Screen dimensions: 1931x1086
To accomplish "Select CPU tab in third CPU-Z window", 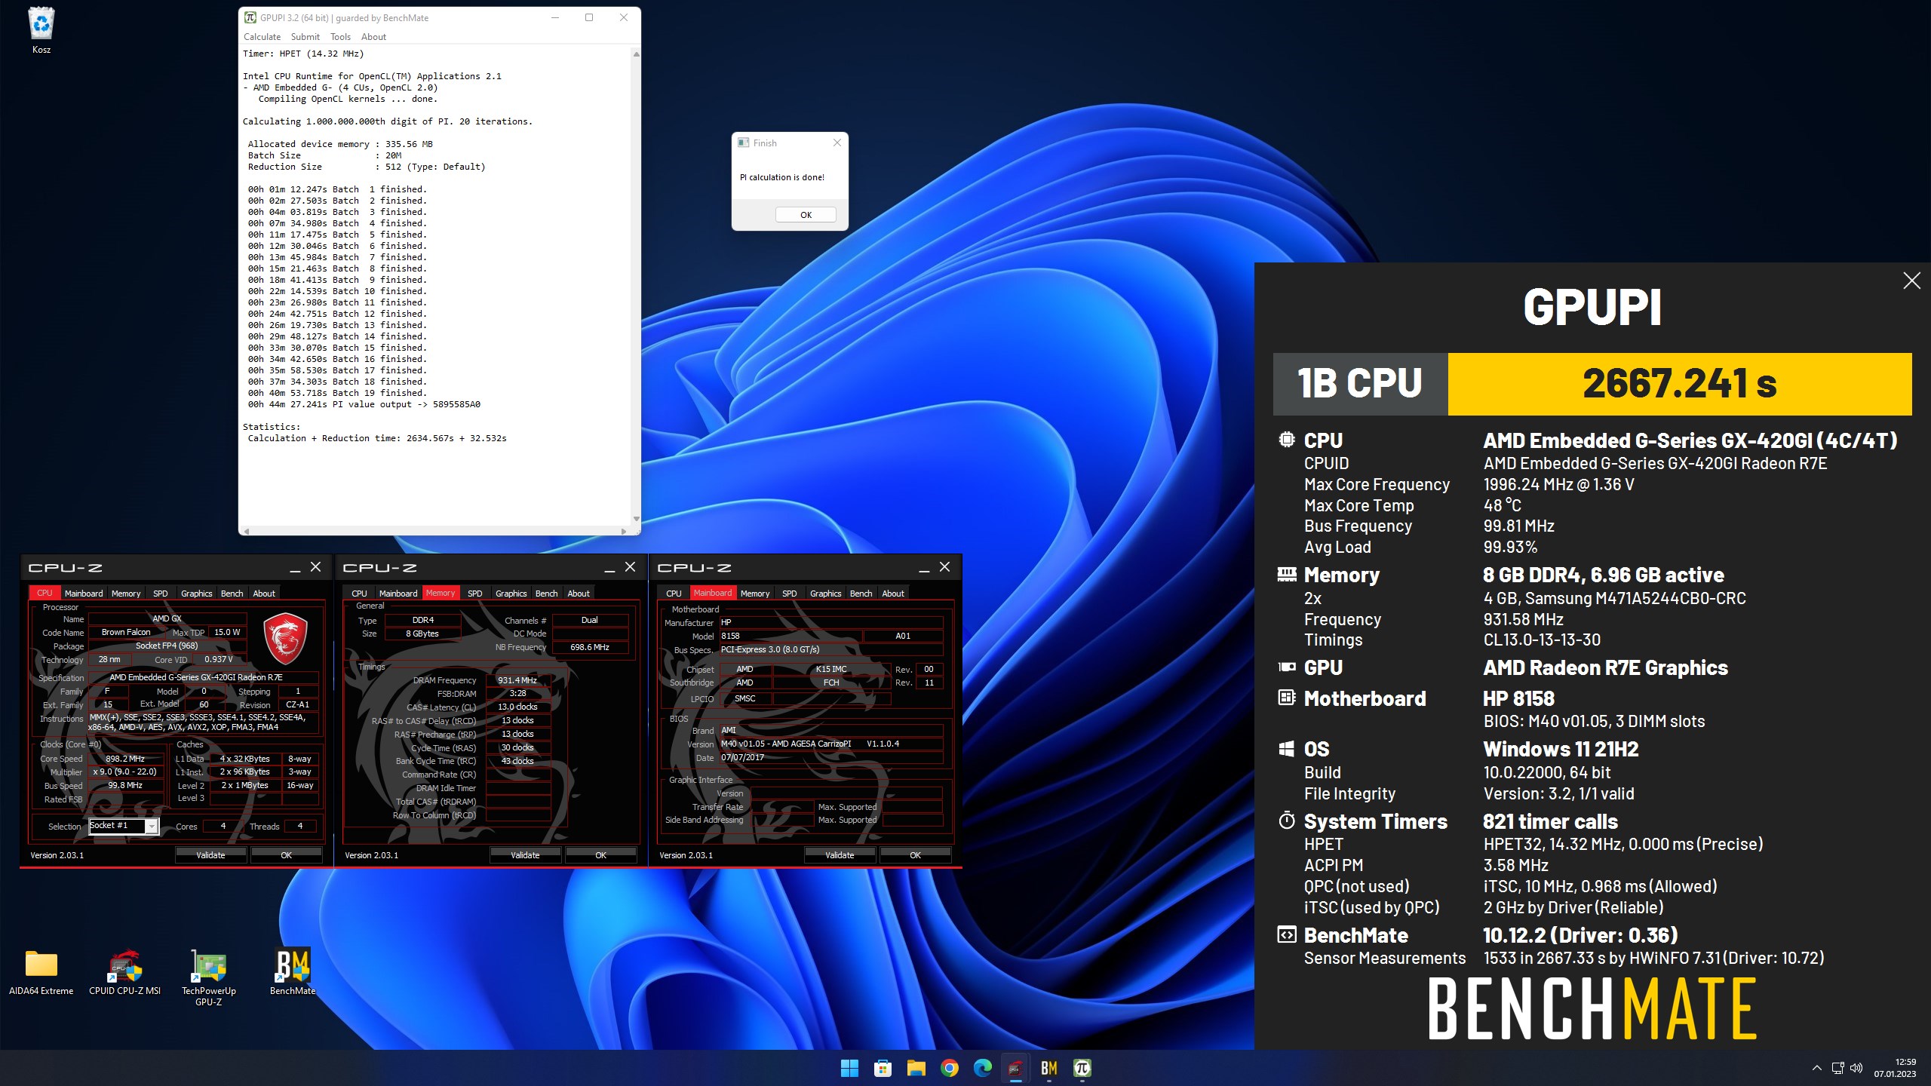I will [674, 594].
